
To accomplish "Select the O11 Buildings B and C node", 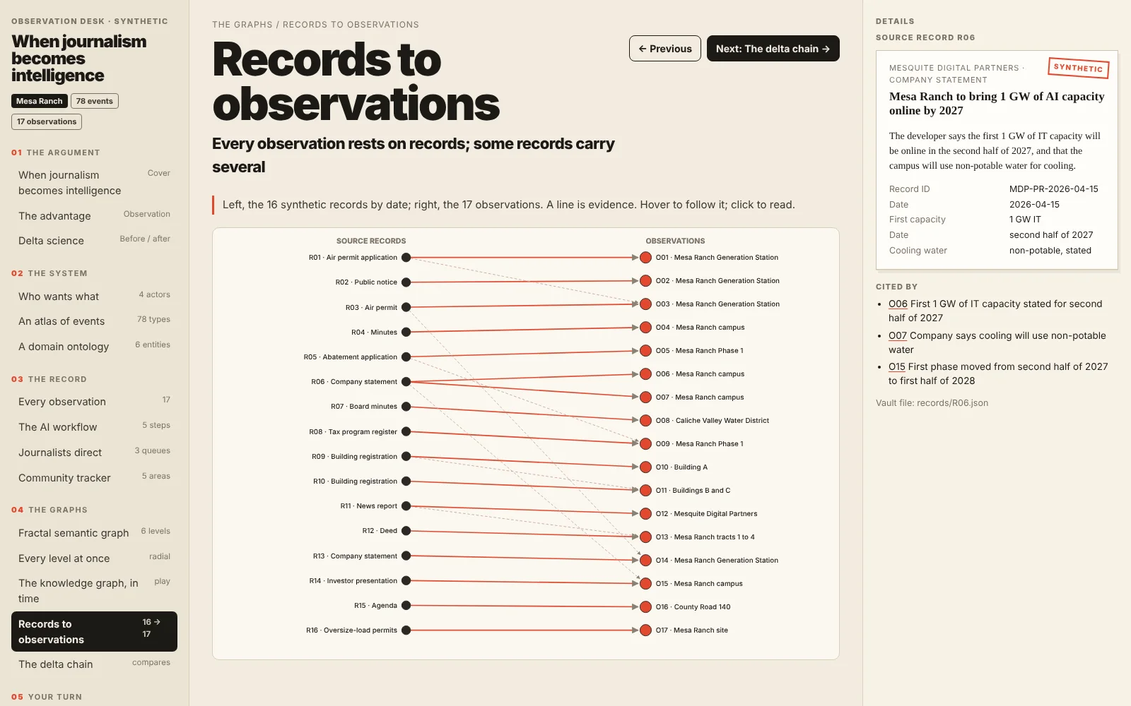I will tap(645, 491).
